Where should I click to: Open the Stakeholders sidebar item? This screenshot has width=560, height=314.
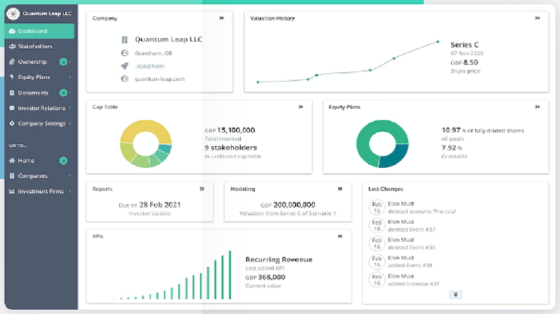pyautogui.click(x=35, y=46)
